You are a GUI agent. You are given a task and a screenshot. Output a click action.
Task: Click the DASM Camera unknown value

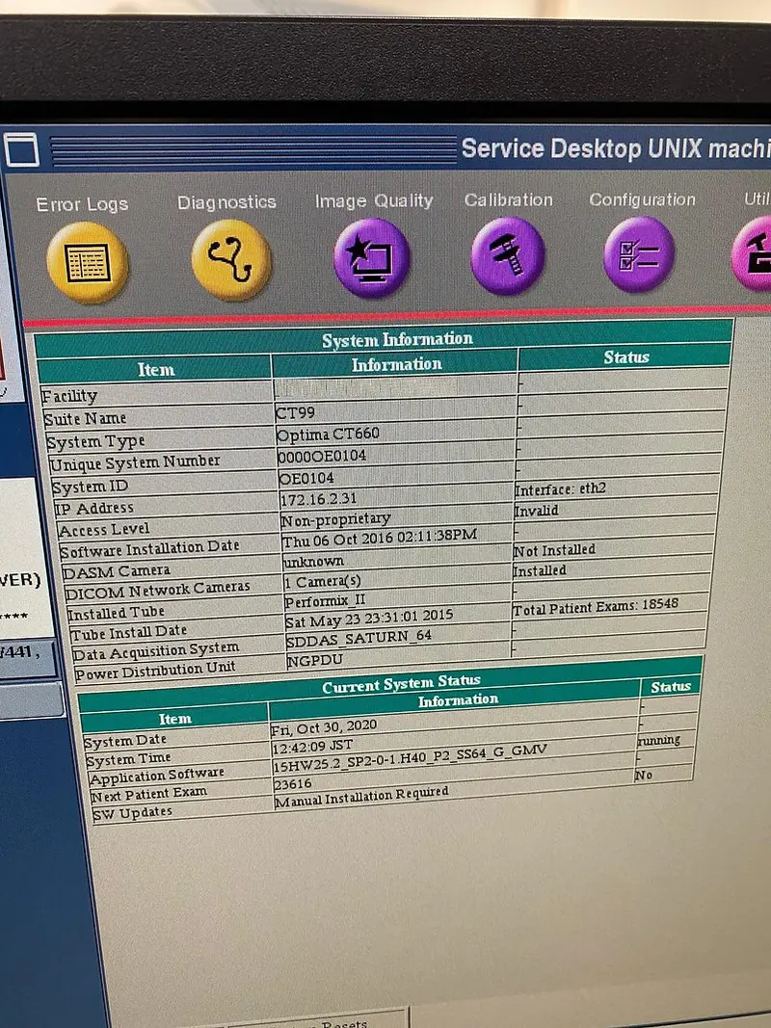(x=313, y=561)
